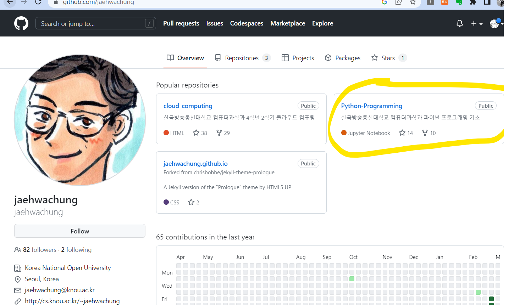Screen dimensions: 514x305
Task: Open the Python-Programming repository
Action: (372, 106)
